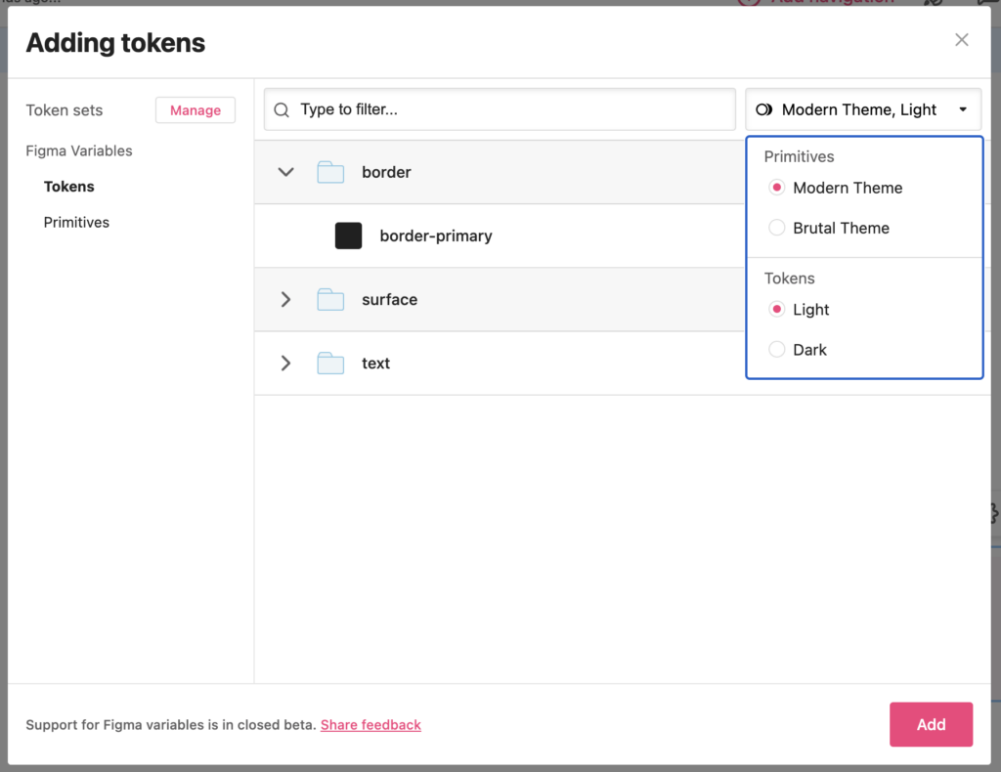The width and height of the screenshot is (1001, 772).
Task: Click the search magnifier icon in filter box
Action: tap(282, 110)
